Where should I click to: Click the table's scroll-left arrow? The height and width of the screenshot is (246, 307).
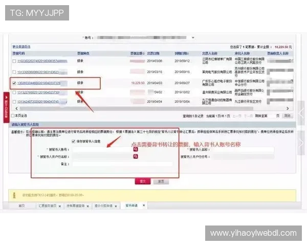click(17, 108)
